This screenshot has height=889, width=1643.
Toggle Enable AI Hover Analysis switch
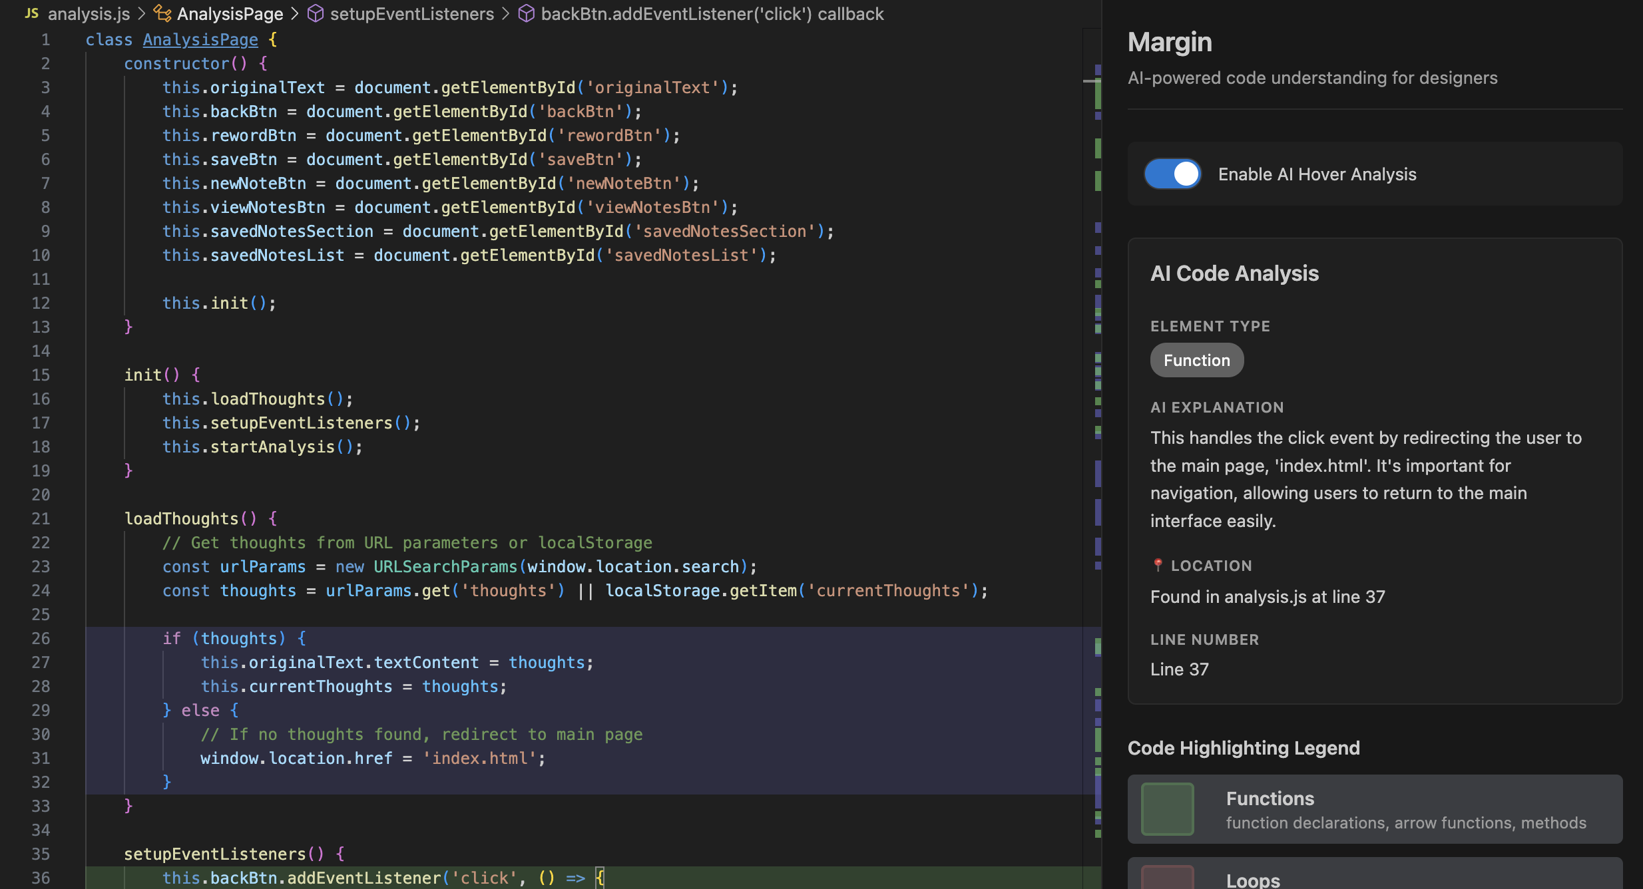click(1172, 174)
